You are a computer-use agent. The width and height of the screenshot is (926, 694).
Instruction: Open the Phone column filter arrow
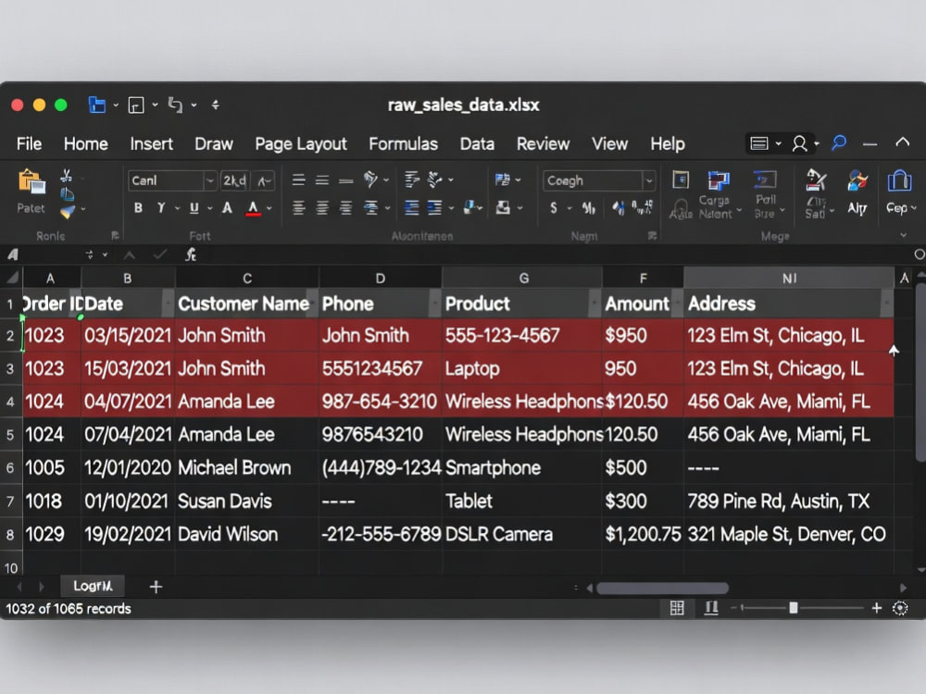pyautogui.click(x=435, y=304)
